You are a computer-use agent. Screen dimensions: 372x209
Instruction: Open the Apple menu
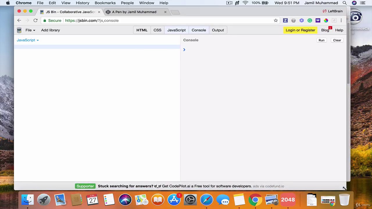pyautogui.click(x=8, y=3)
